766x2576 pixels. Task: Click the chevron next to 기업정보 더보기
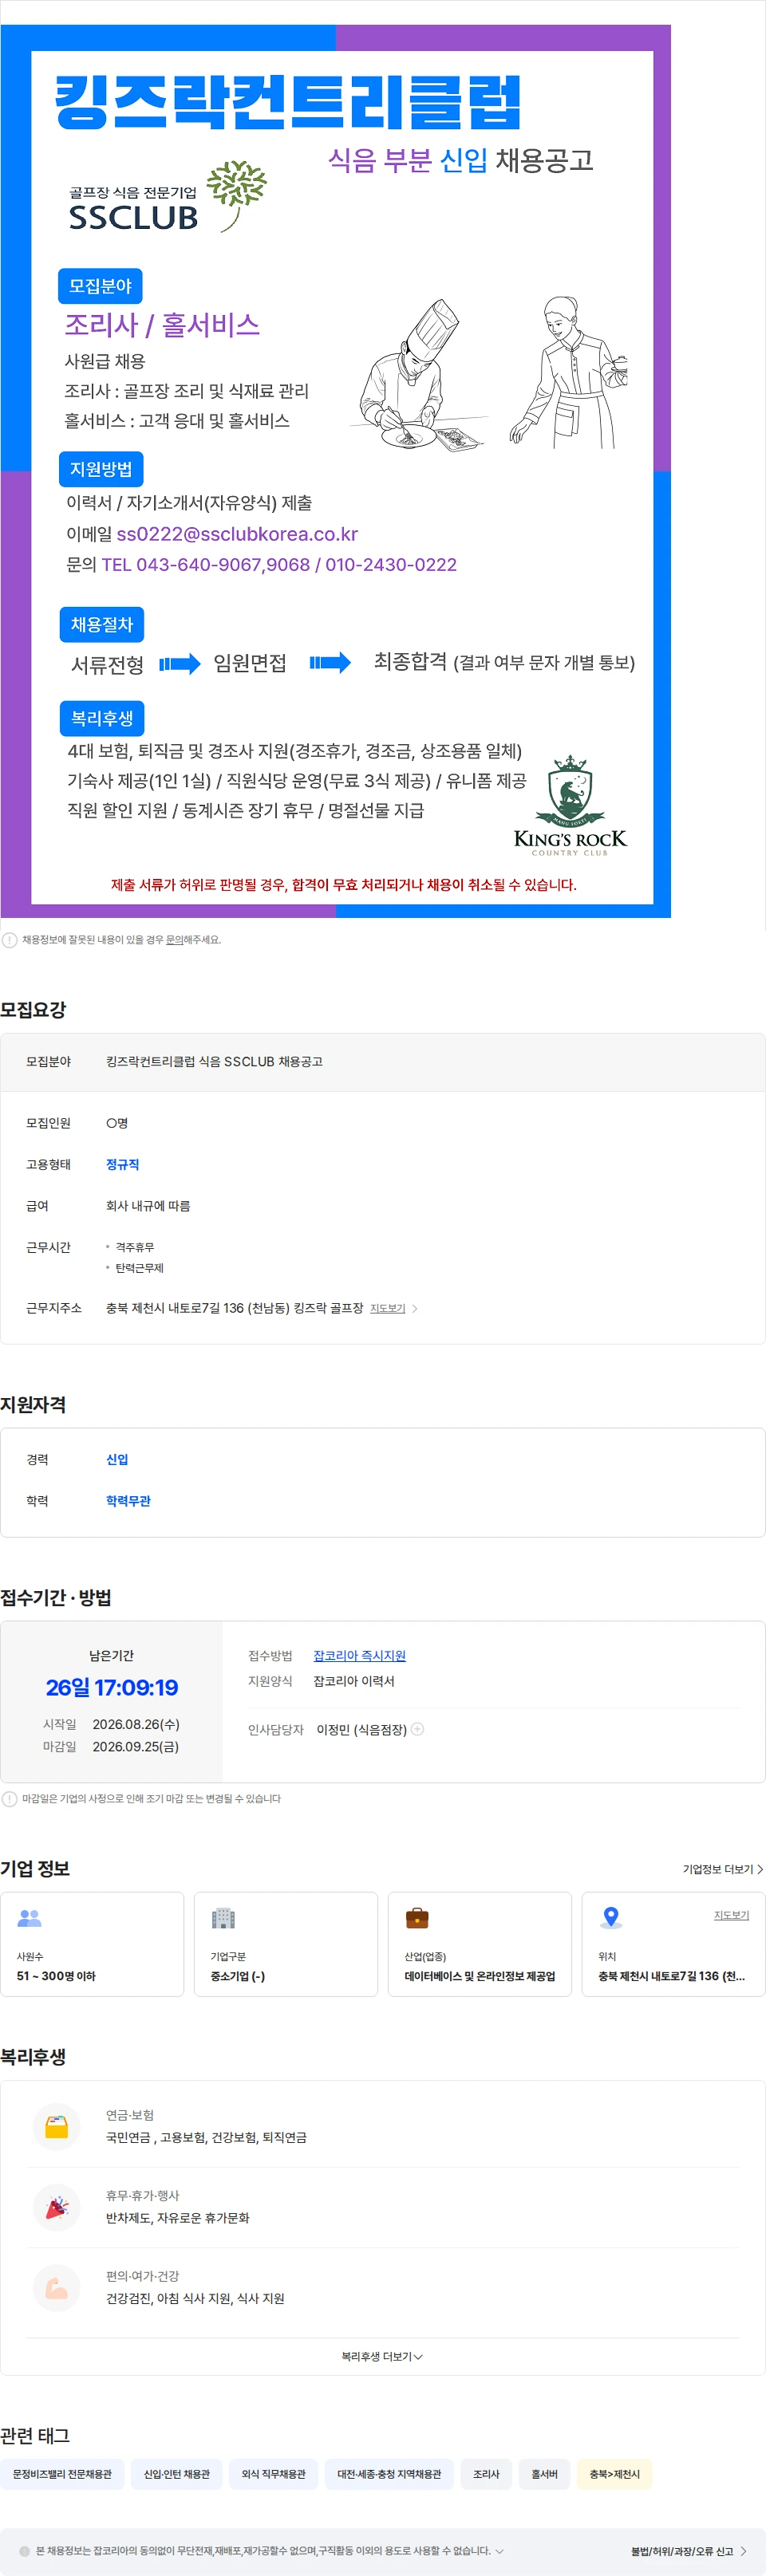tap(760, 1869)
